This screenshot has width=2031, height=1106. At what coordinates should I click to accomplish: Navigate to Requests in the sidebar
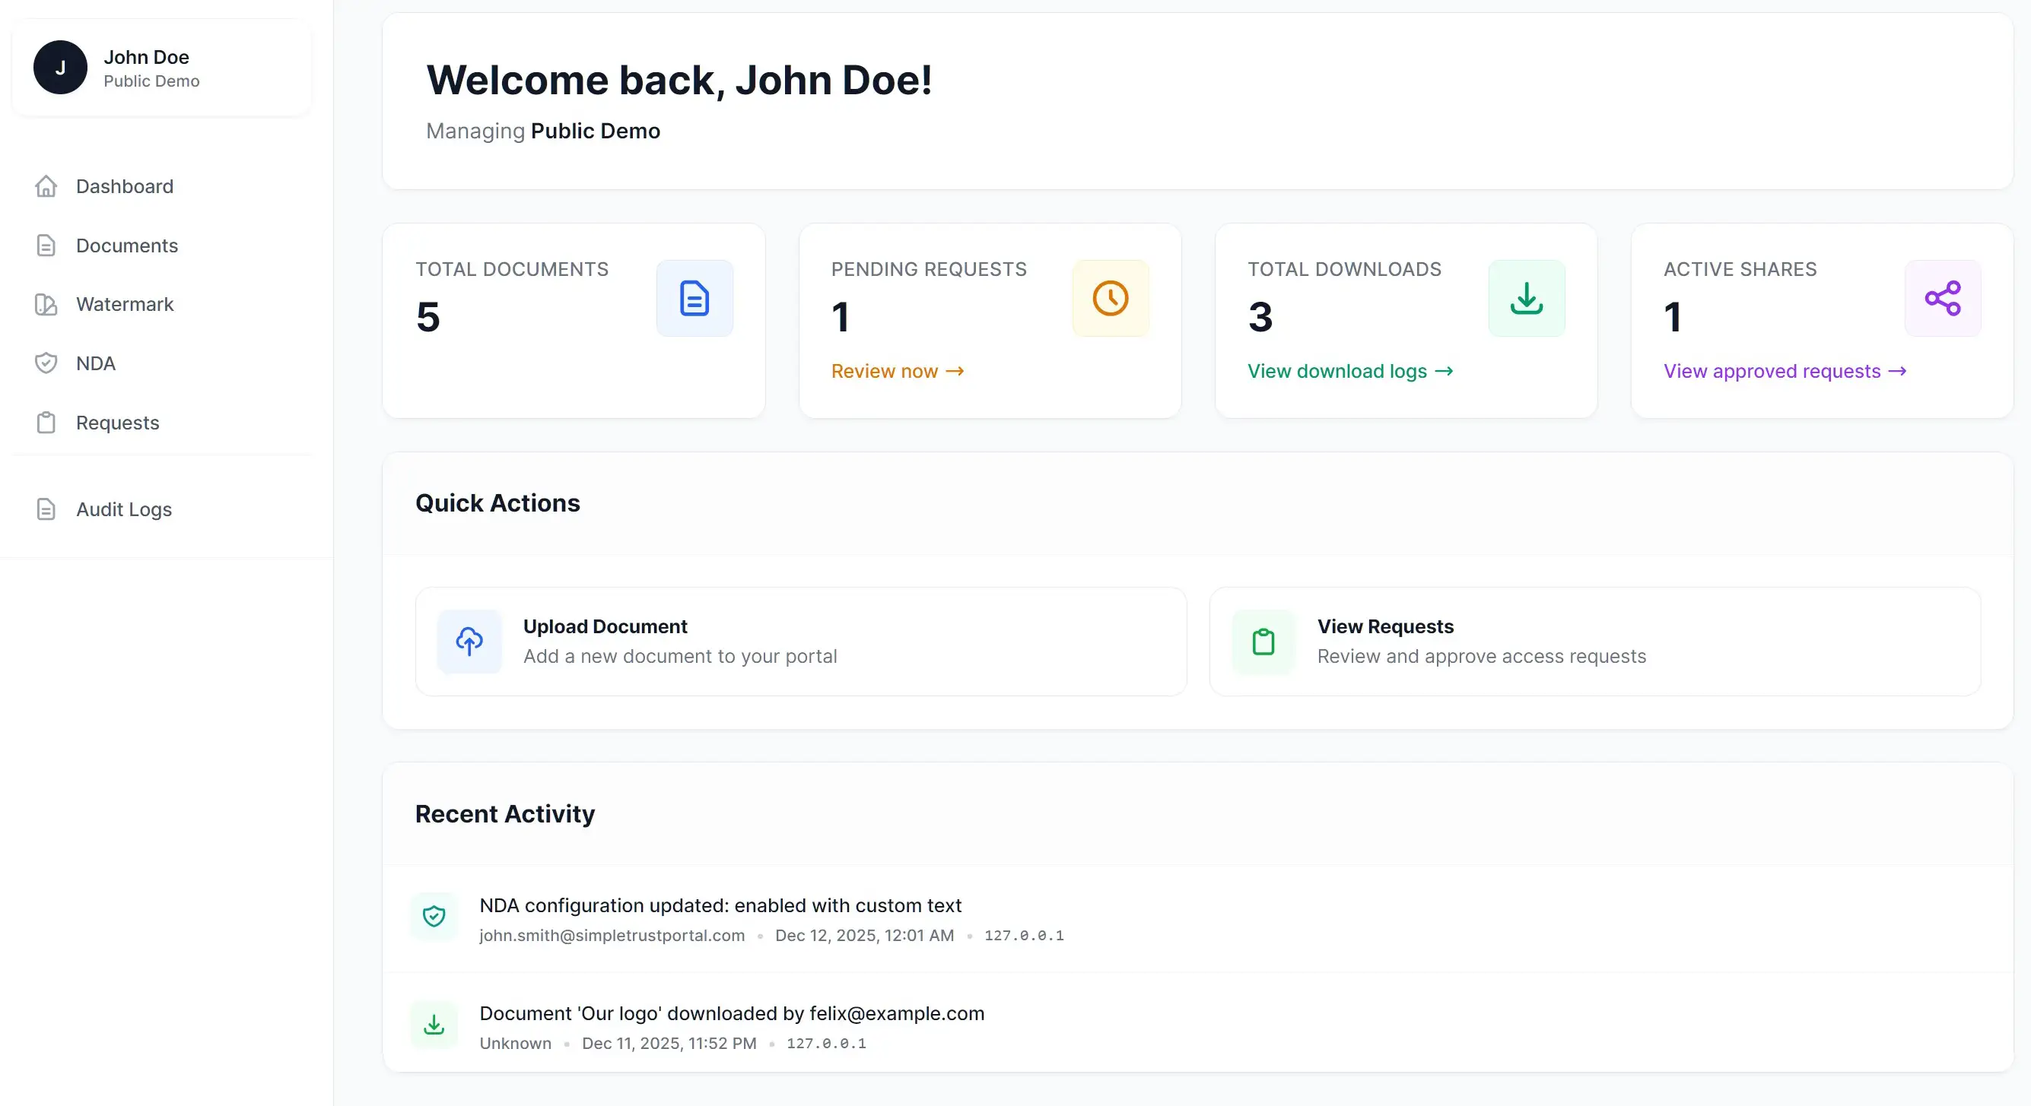(116, 422)
